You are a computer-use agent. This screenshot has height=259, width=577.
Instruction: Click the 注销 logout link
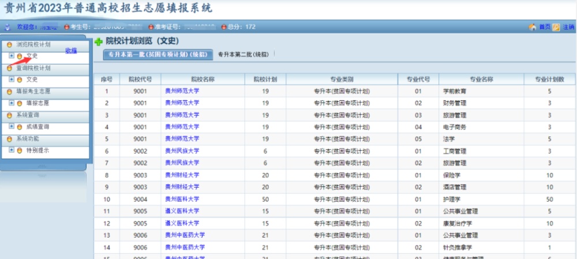tap(567, 27)
